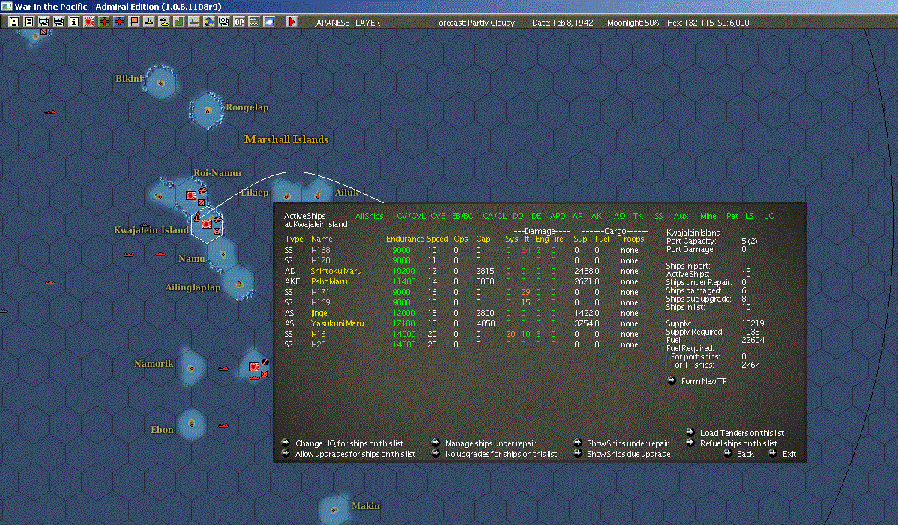Click Form New TF
The image size is (898, 525).
pos(704,381)
